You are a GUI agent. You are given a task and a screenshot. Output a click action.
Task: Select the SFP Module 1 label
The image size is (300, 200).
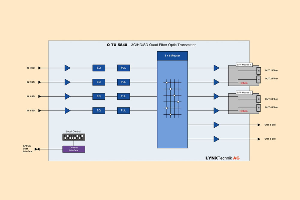pyautogui.click(x=244, y=65)
